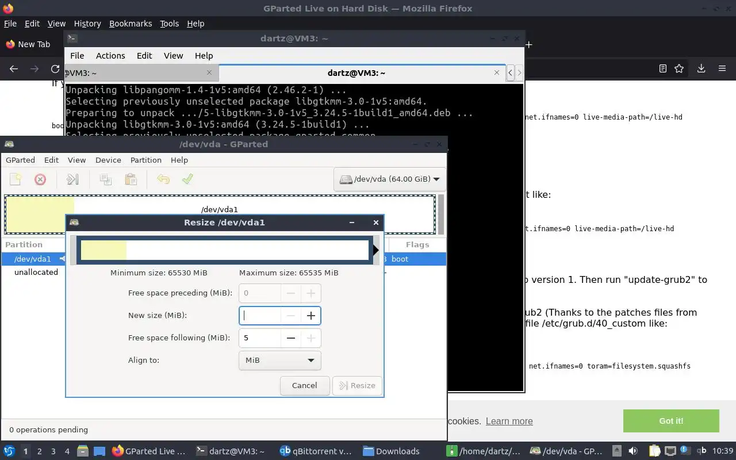
Task: Click the Delete partition icon in GParted toolbar
Action: (x=40, y=179)
